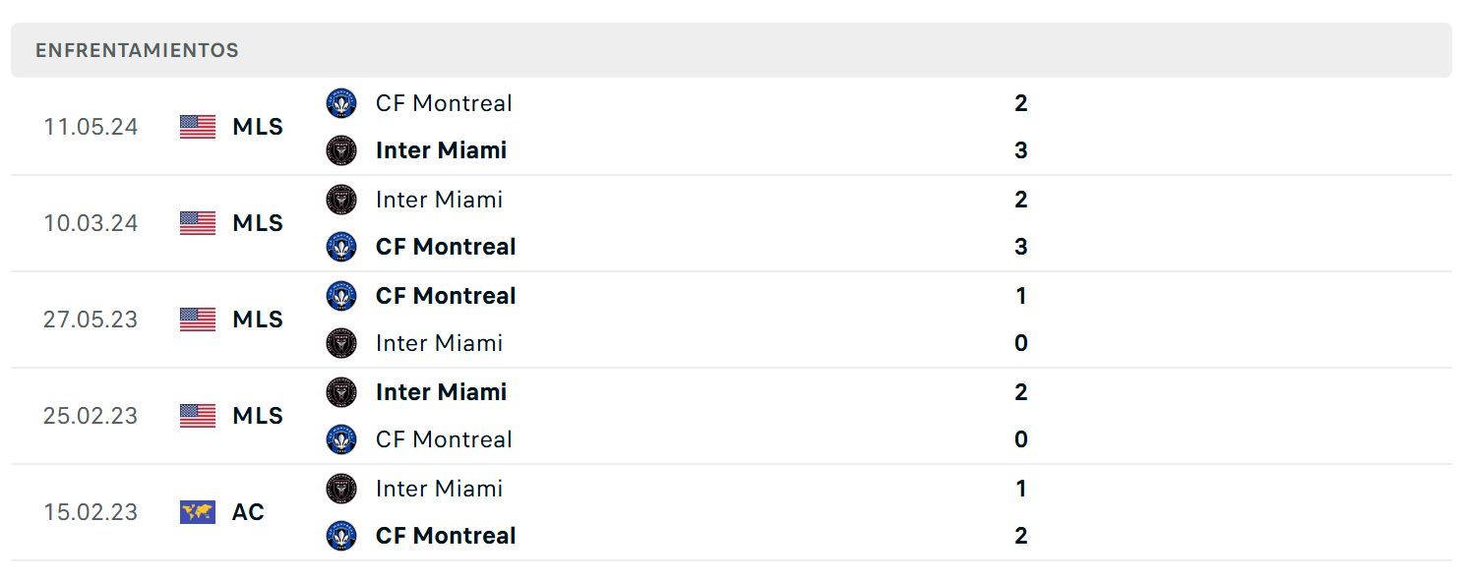Select the AC competition label

249,512
